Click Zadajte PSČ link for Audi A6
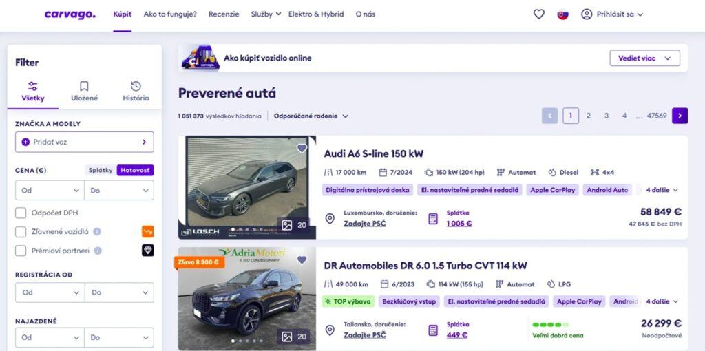705x351 pixels. [365, 224]
